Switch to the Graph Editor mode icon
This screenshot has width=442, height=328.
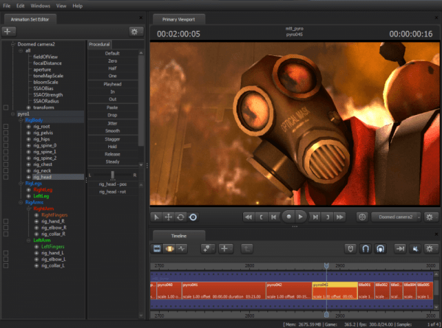click(x=183, y=249)
